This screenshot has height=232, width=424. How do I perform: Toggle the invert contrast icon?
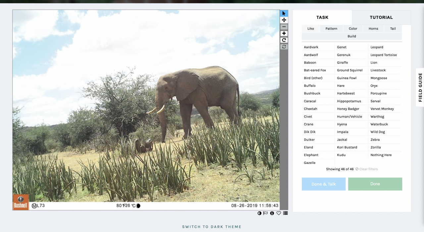coord(259,213)
